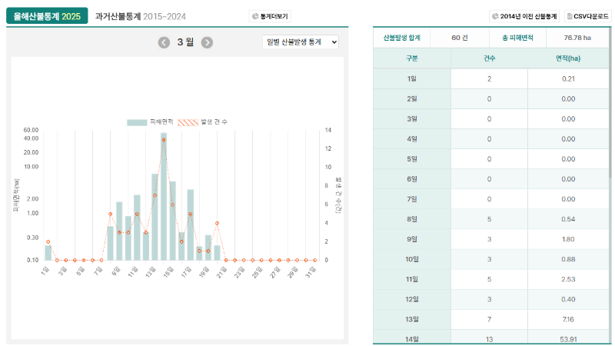
Task: Click the 2.53 area value
Action: [568, 279]
